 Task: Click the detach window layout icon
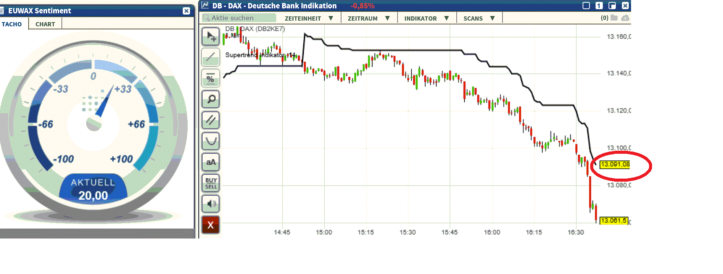(x=612, y=5)
